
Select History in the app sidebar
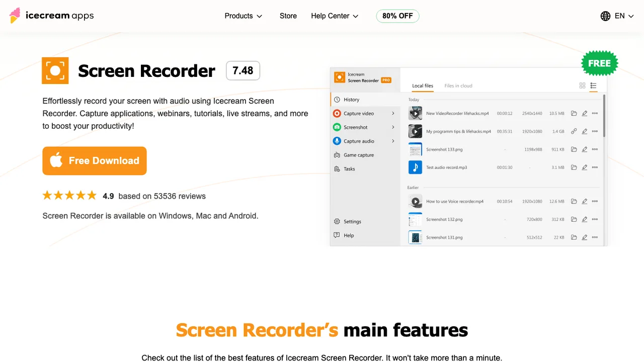tap(365, 100)
